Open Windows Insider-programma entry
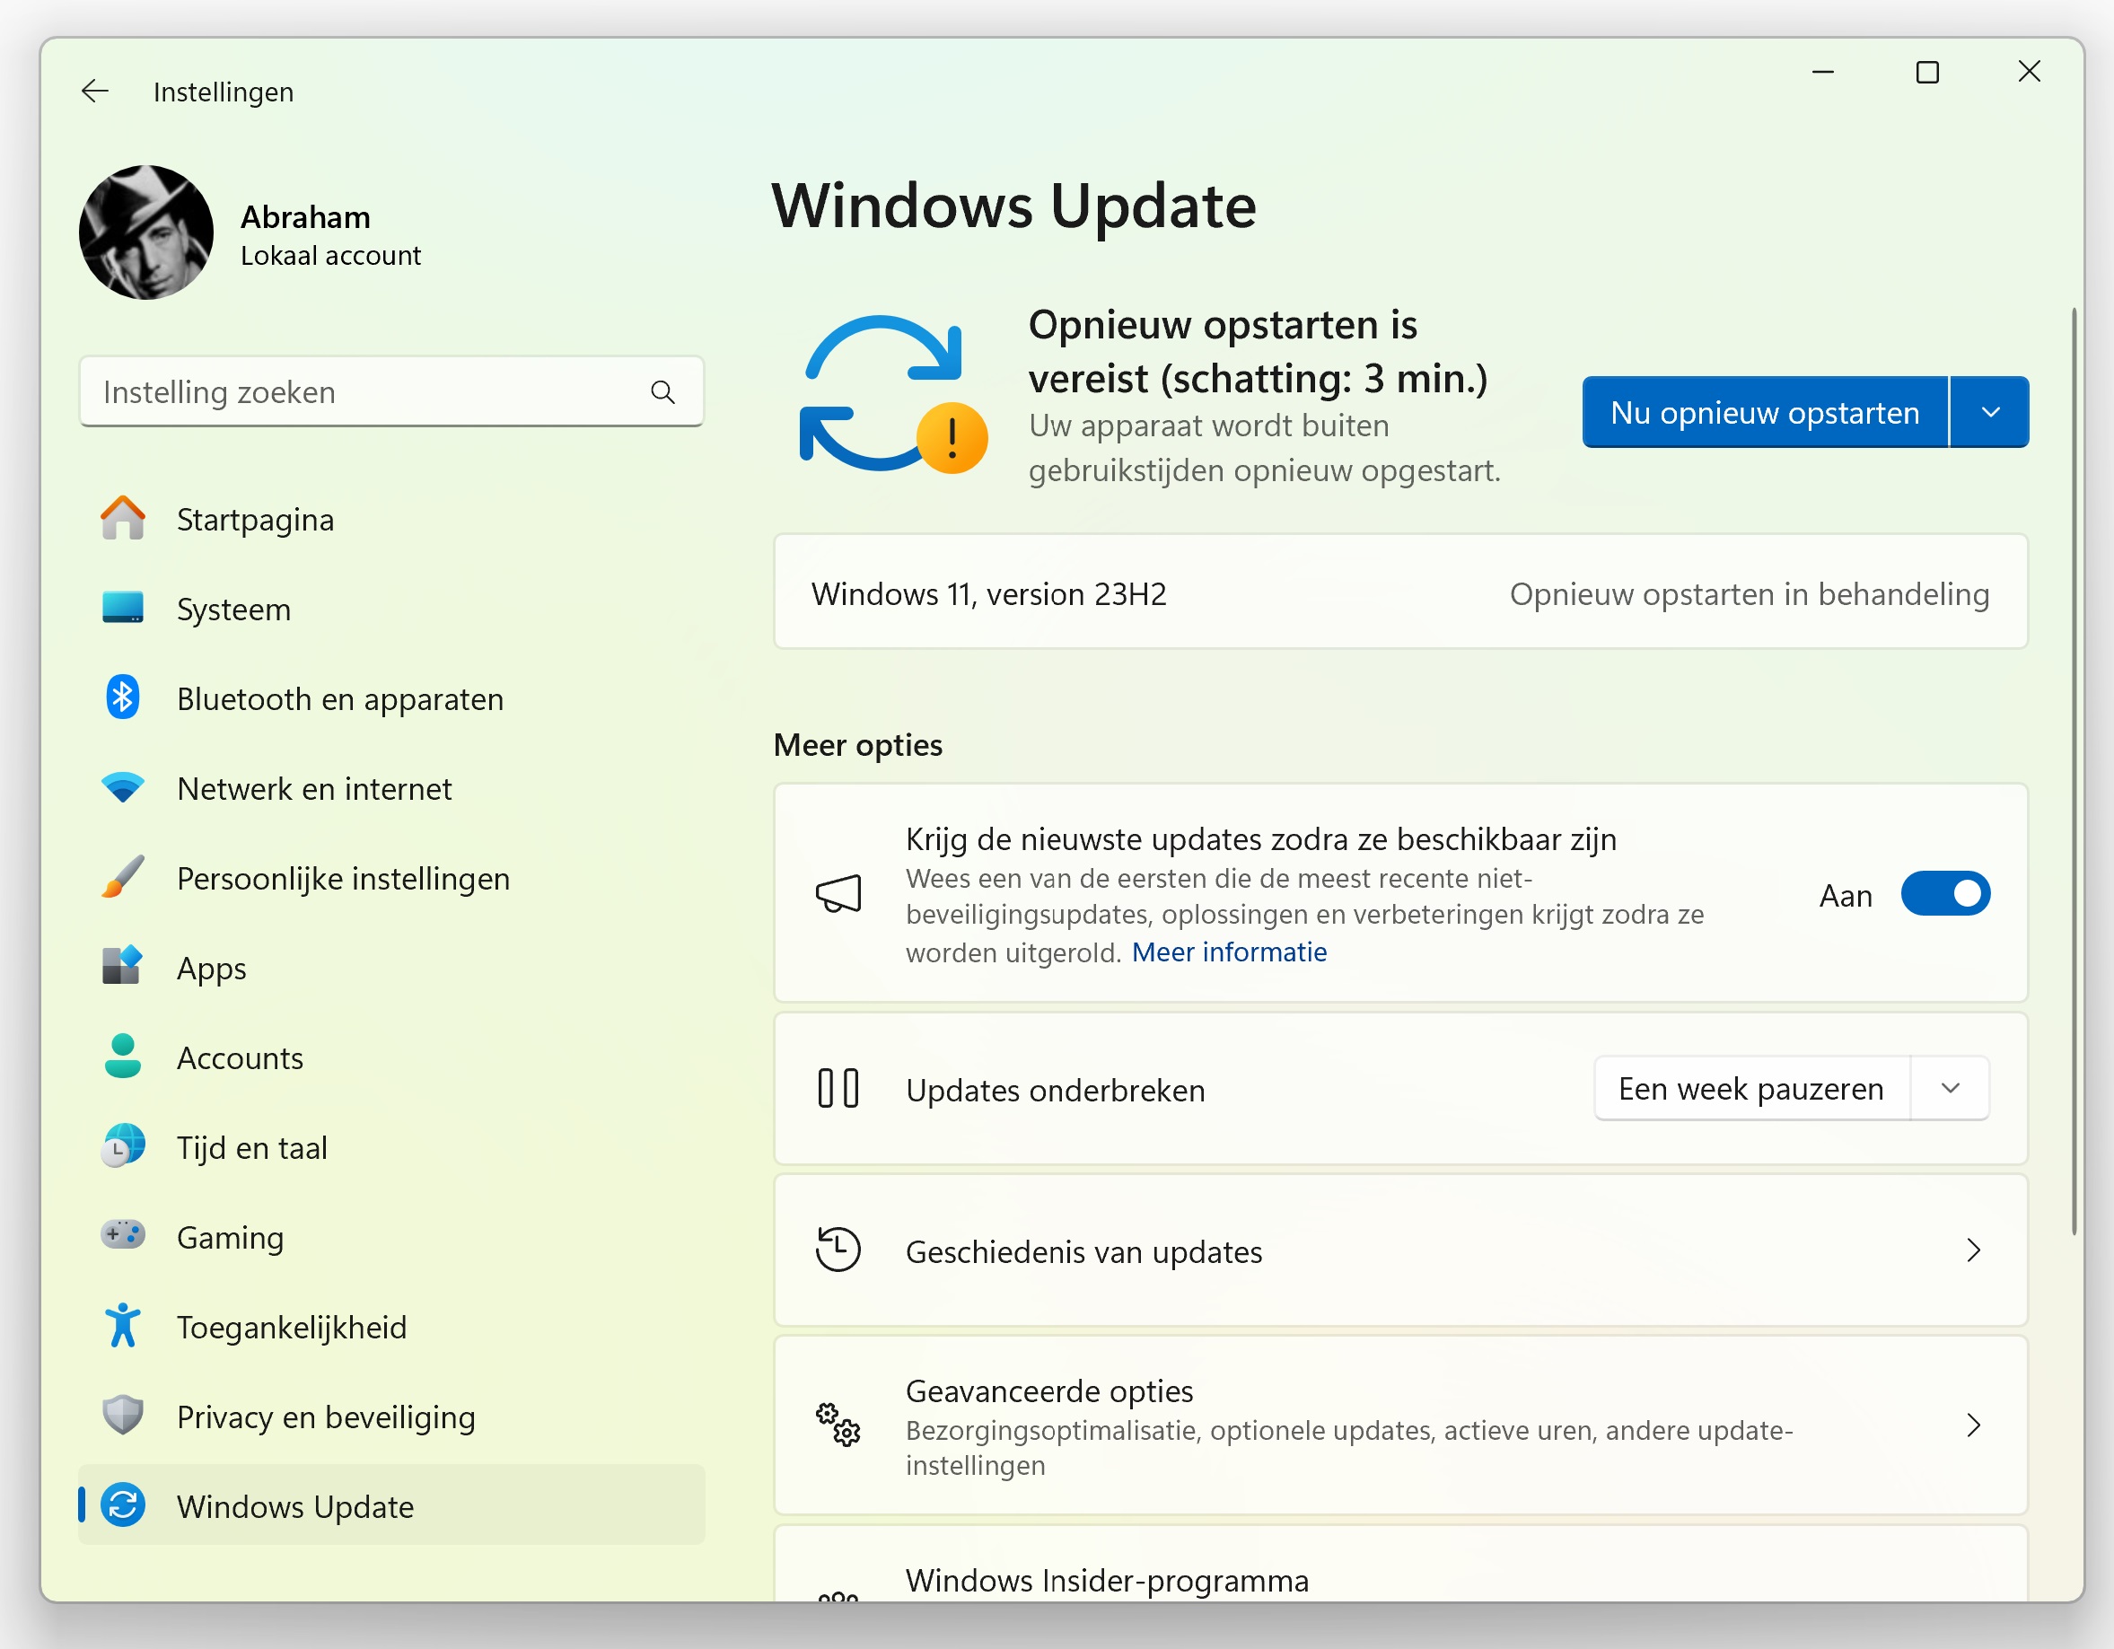Screen dimensions: 2114x1649 pyautogui.click(x=1400, y=1564)
